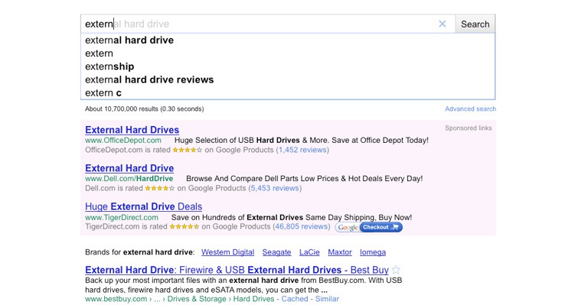Select the Iomega brand link

tap(373, 252)
